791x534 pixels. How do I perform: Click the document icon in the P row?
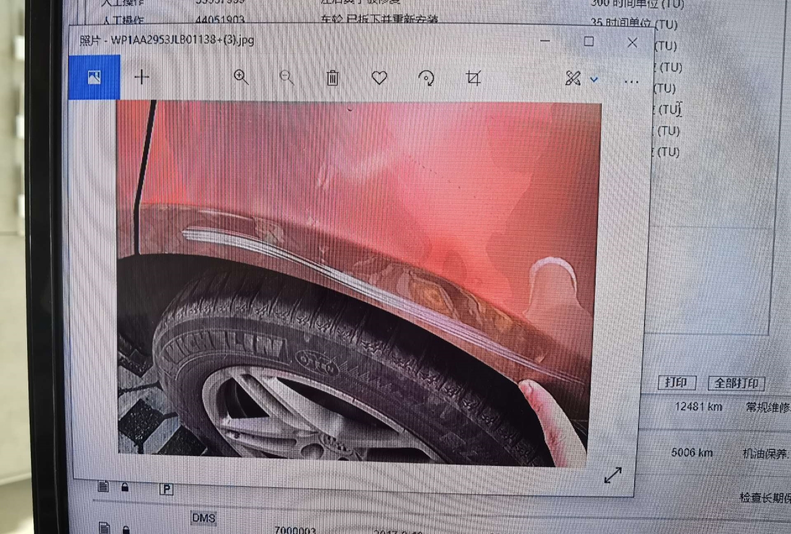pyautogui.click(x=104, y=486)
